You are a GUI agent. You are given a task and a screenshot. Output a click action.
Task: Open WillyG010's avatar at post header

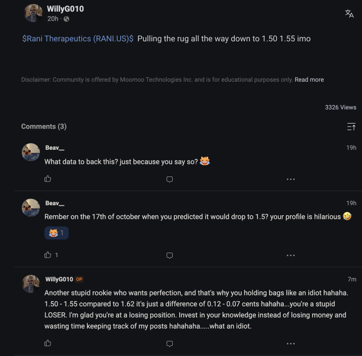tap(33, 13)
